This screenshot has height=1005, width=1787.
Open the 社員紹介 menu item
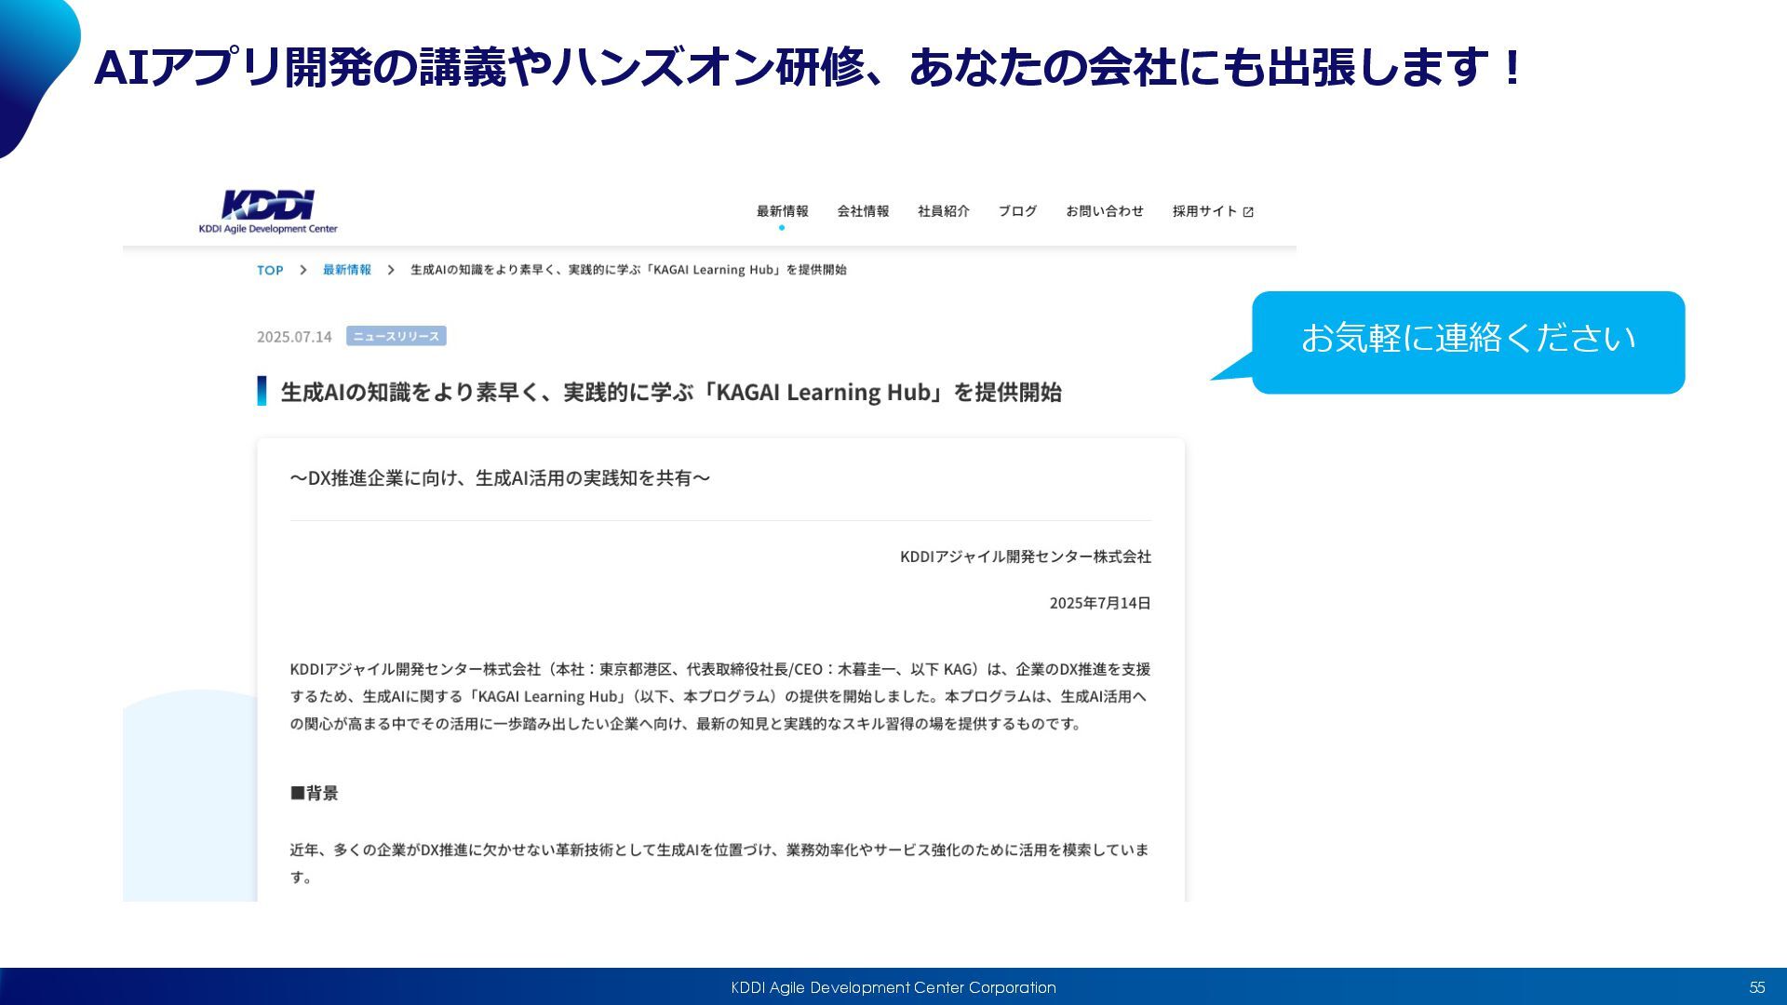[944, 211]
